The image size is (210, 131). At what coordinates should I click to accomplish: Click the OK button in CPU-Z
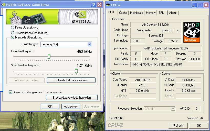(199, 126)
